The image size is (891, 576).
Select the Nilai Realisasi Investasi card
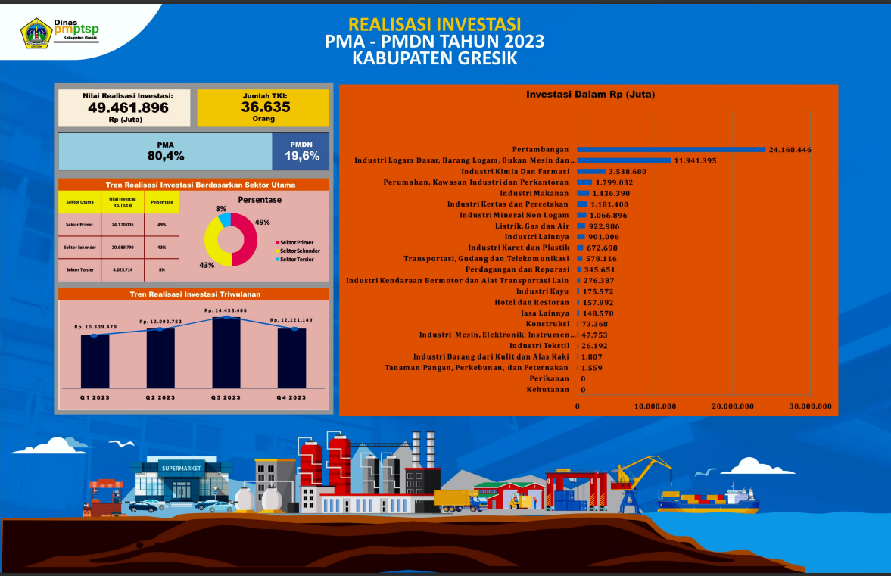pyautogui.click(x=125, y=107)
